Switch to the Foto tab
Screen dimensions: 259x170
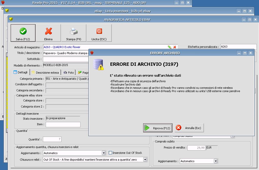69,72
